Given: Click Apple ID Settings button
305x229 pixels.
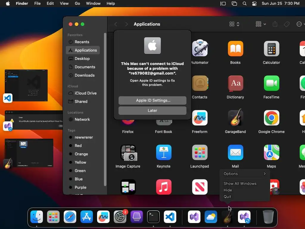Looking at the screenshot, I should coord(152,100).
